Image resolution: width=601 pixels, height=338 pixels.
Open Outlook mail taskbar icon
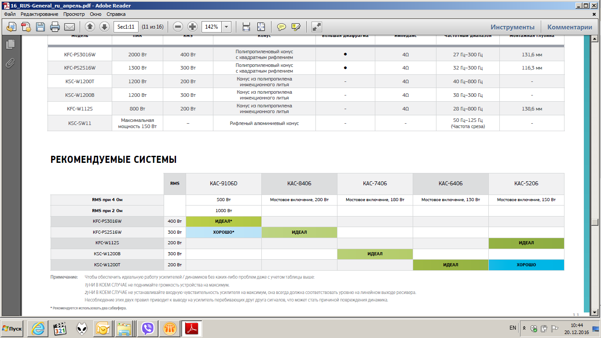[103, 328]
